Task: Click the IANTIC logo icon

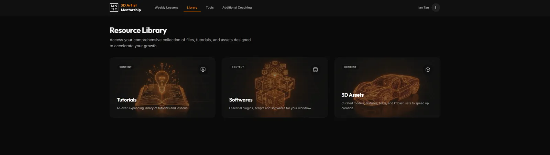Action: [x=114, y=8]
